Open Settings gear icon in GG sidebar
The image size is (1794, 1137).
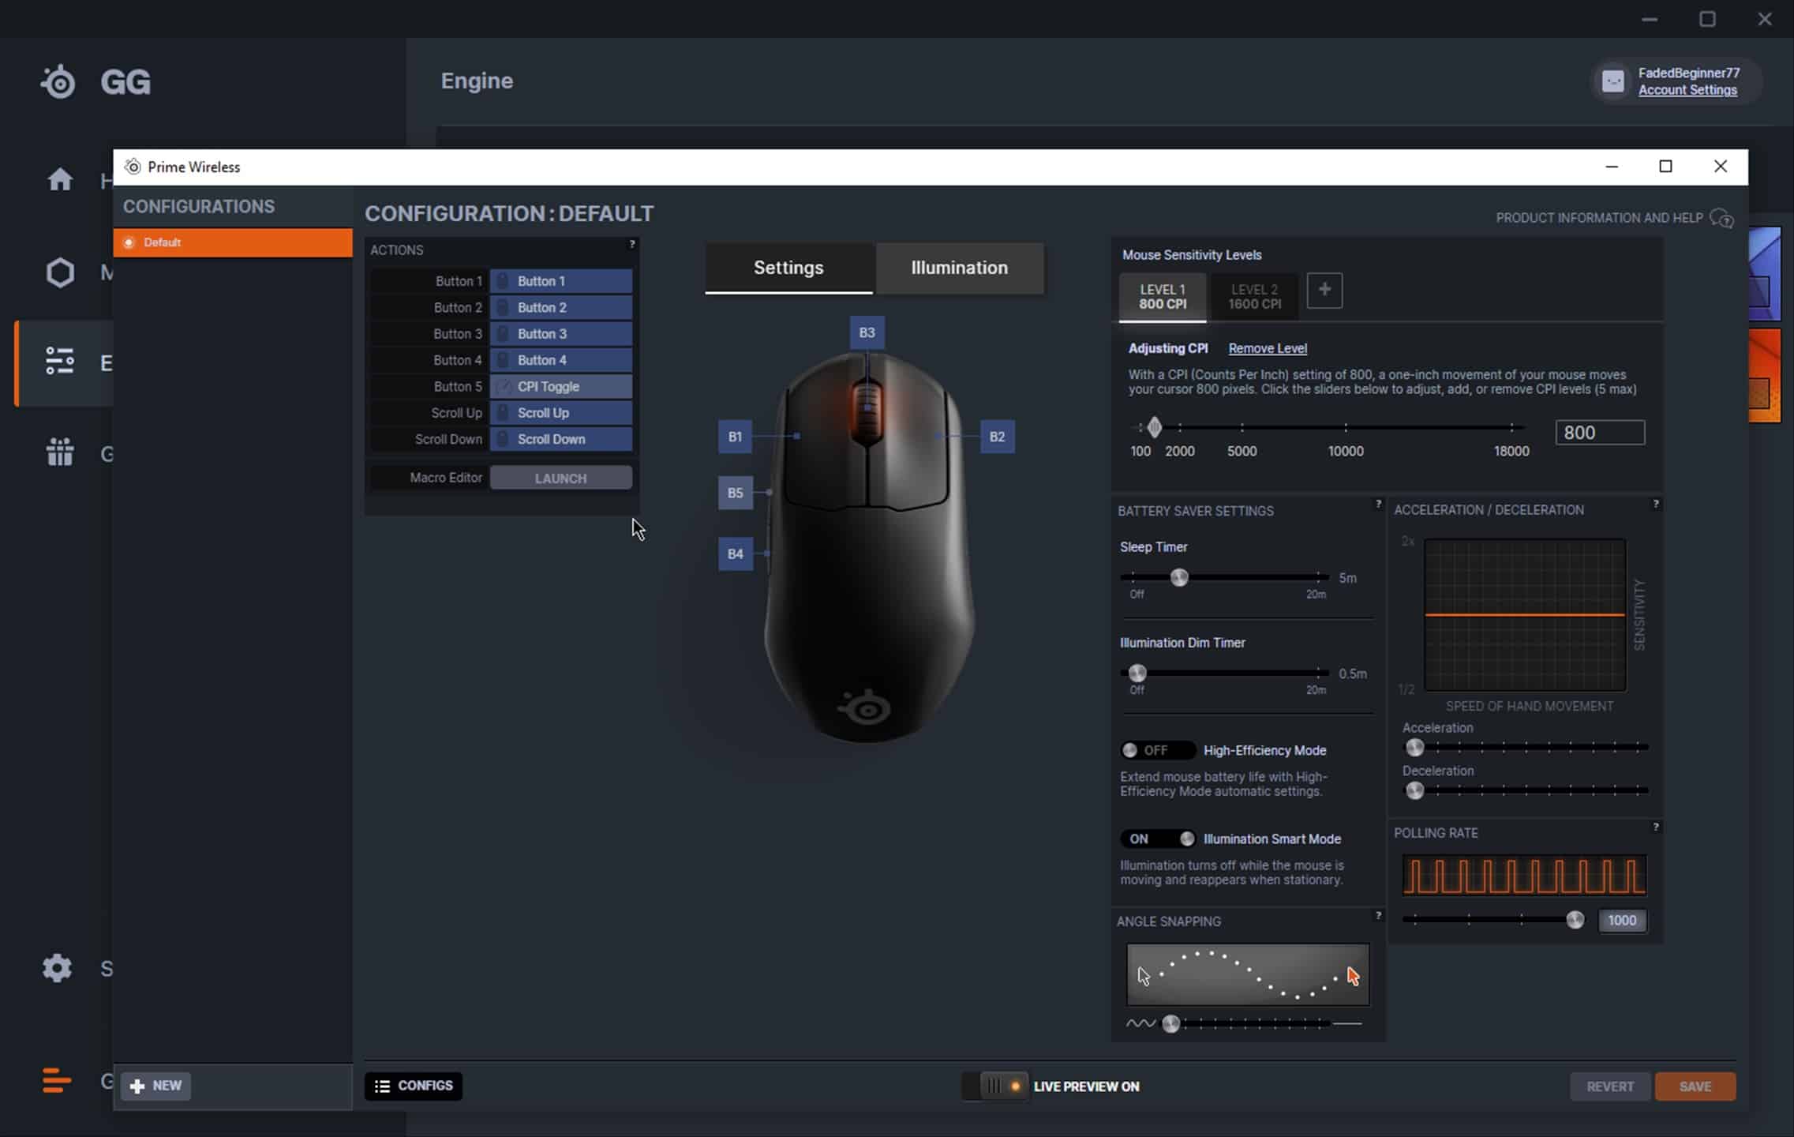tap(57, 968)
